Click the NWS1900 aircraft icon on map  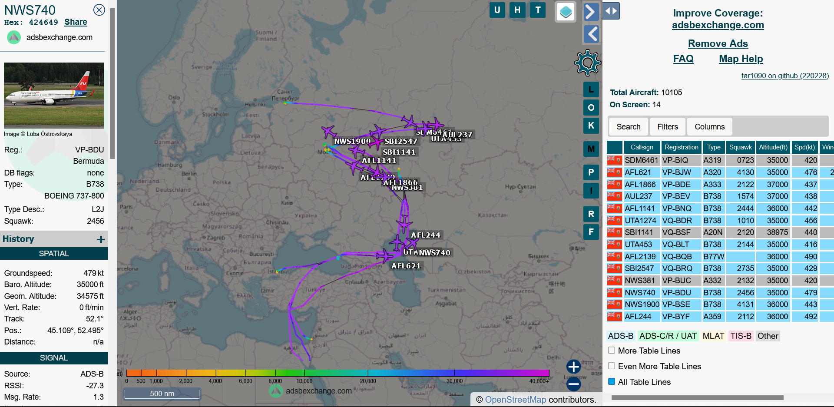point(329,131)
